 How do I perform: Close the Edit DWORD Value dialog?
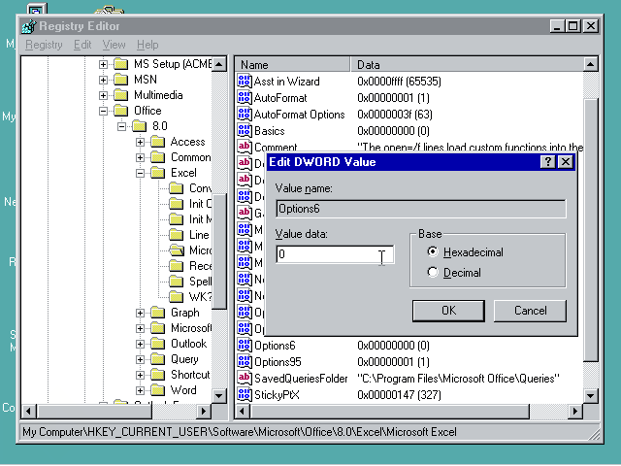pyautogui.click(x=566, y=162)
